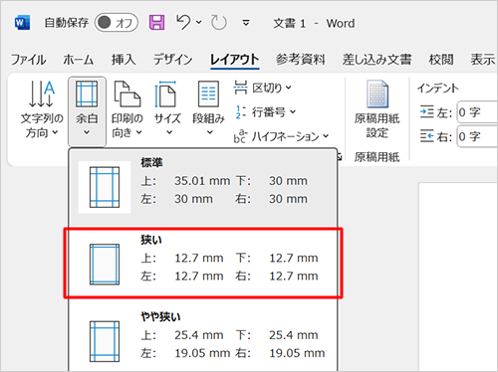Click the 余白 margins button

pyautogui.click(x=87, y=111)
